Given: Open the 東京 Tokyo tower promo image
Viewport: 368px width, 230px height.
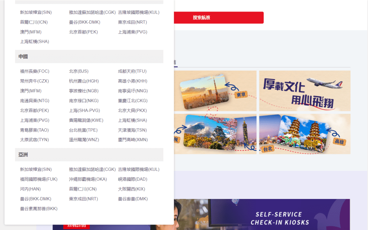Looking at the screenshot, I should pos(215,90).
